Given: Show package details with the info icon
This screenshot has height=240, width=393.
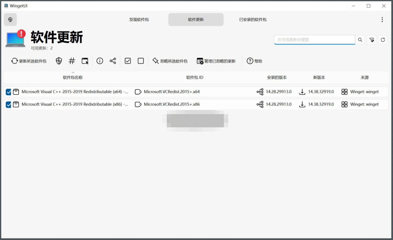Looking at the screenshot, I should (x=100, y=61).
